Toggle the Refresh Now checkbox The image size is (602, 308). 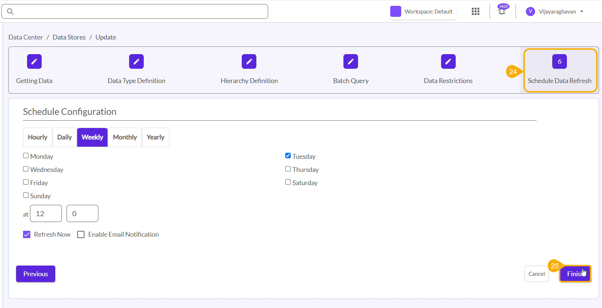pyautogui.click(x=27, y=234)
